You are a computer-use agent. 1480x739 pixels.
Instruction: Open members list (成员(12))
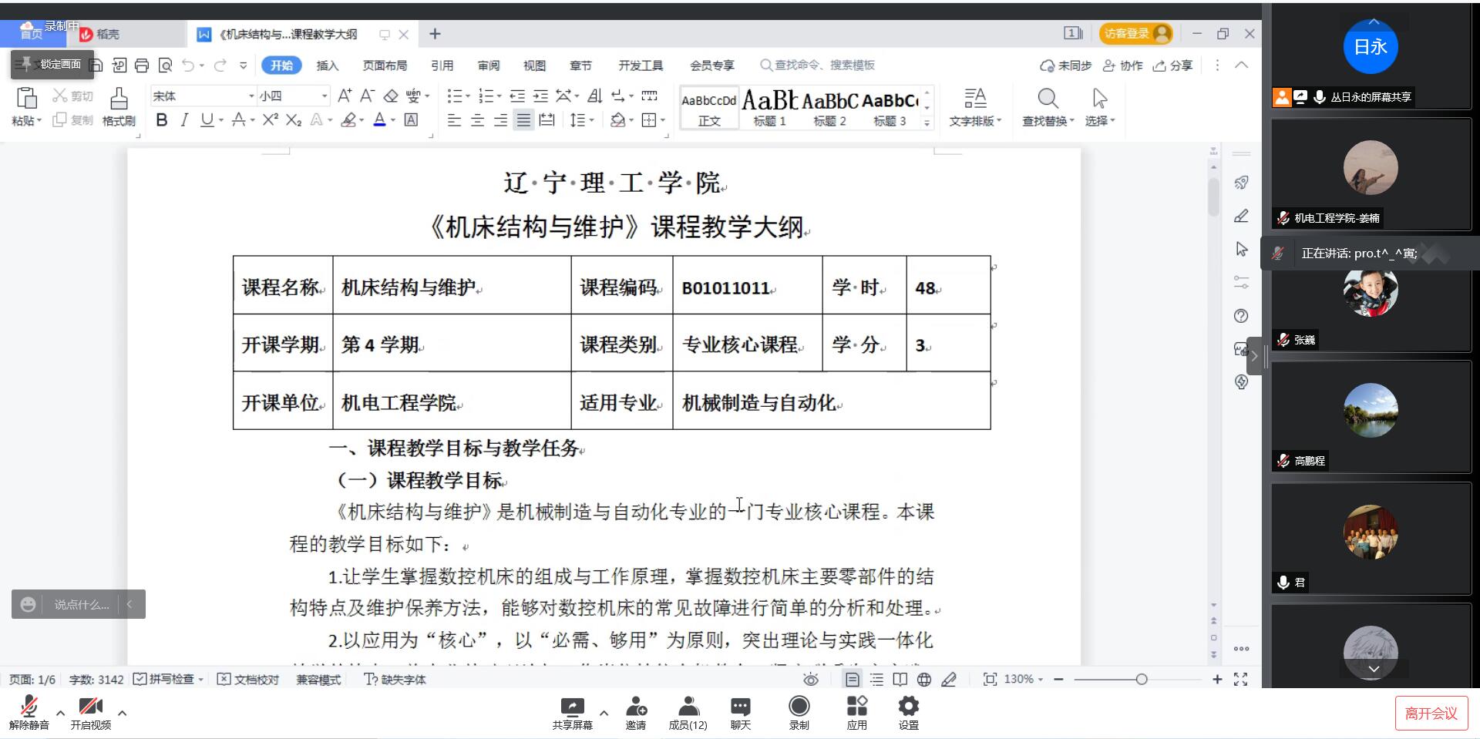[688, 713]
